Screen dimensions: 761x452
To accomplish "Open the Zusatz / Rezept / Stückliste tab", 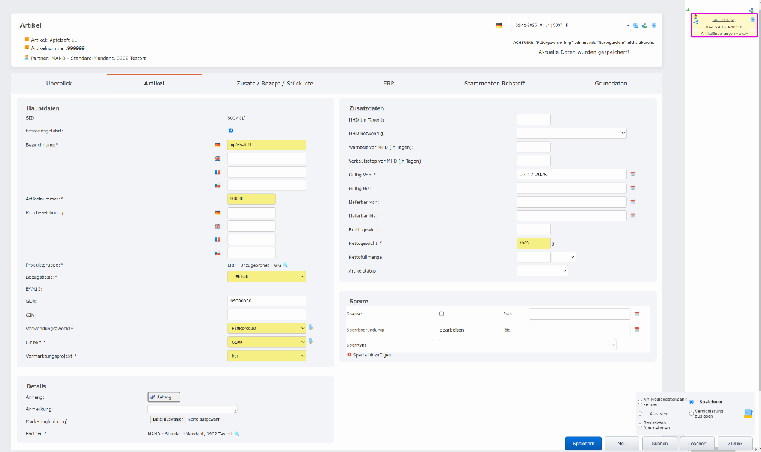I will 274,84.
